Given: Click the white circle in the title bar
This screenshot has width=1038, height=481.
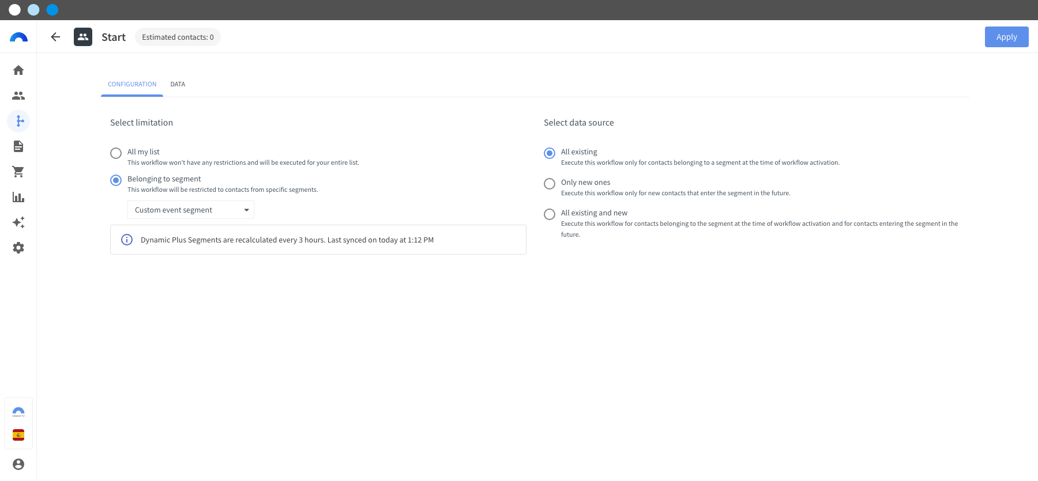Looking at the screenshot, I should click(15, 10).
